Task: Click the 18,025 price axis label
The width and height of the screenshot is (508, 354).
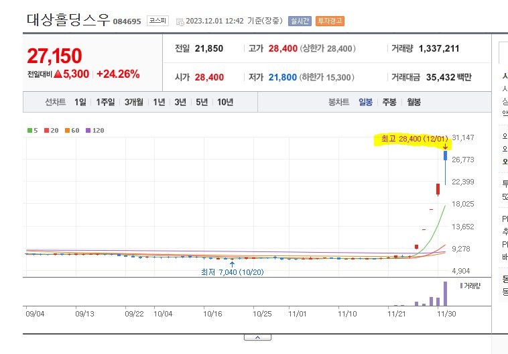Action: (x=463, y=204)
